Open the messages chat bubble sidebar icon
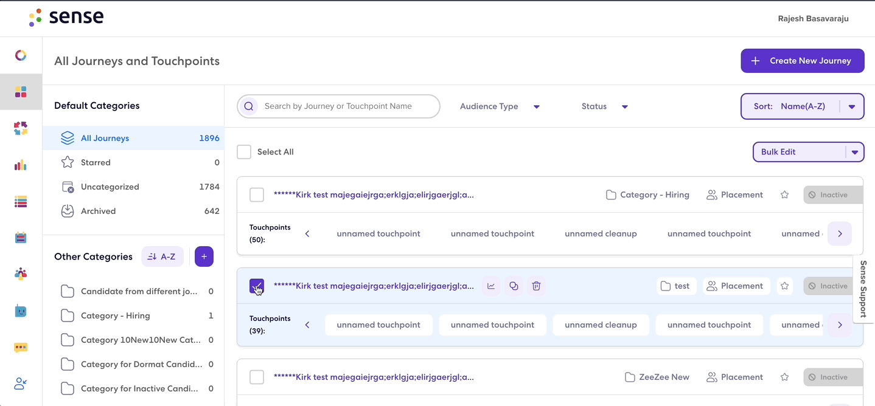 [21, 348]
